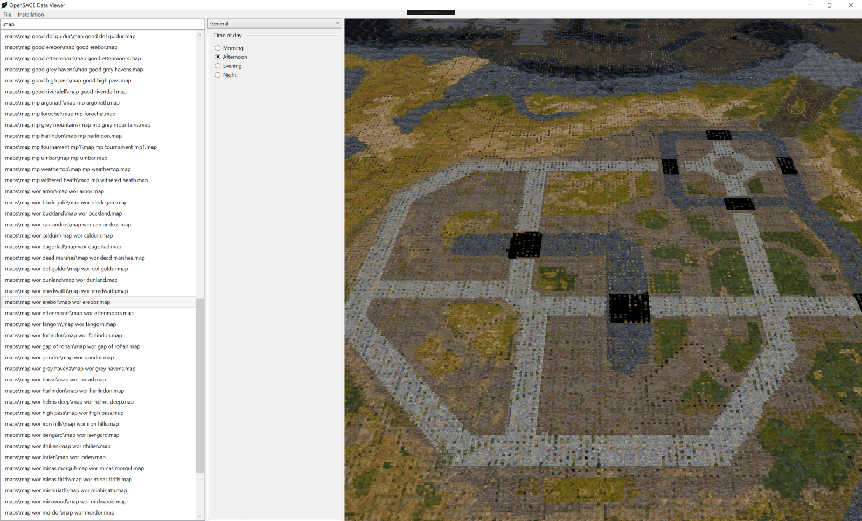
Task: Select map good erebor.map
Action: click(98, 47)
